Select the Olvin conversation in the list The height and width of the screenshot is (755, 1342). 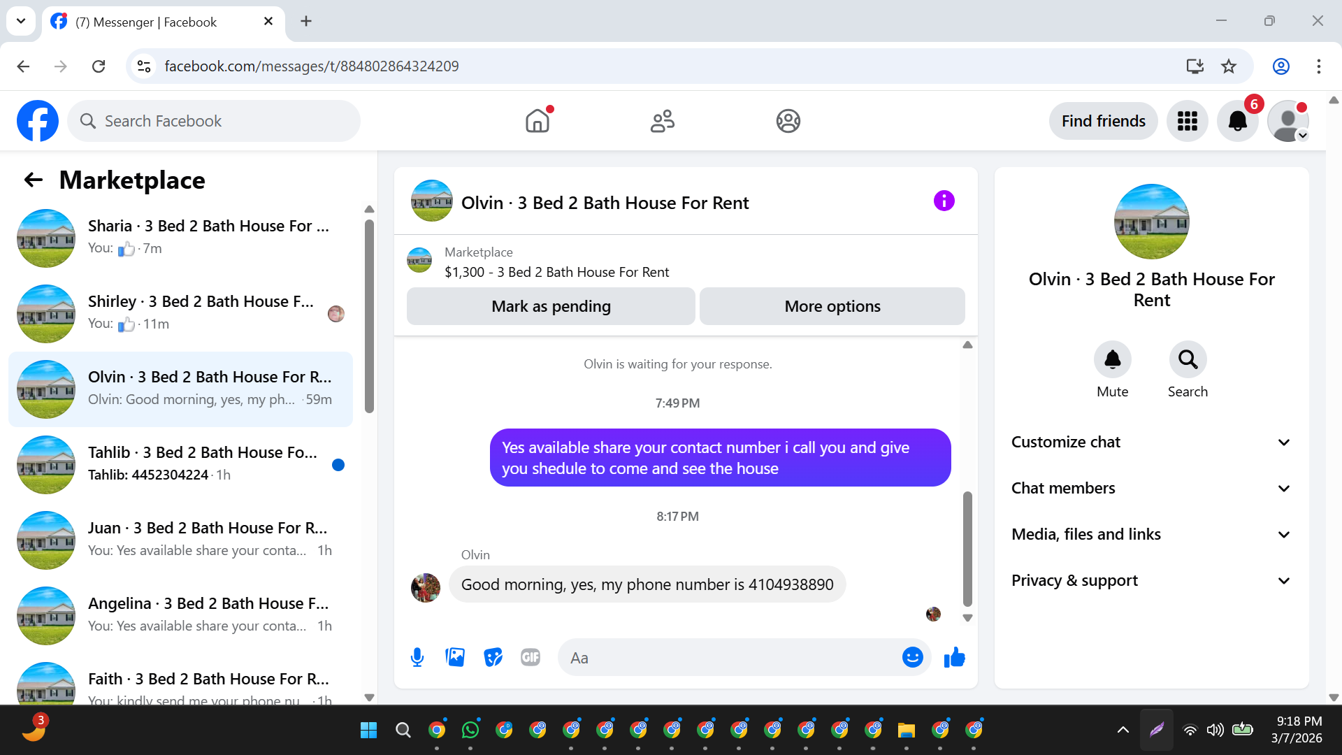pos(181,389)
